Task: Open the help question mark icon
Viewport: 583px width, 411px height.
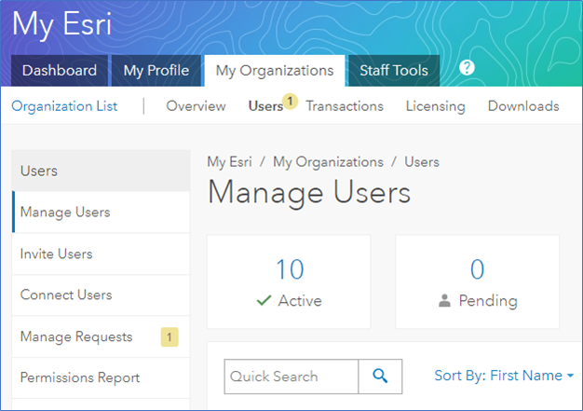Action: 467,68
